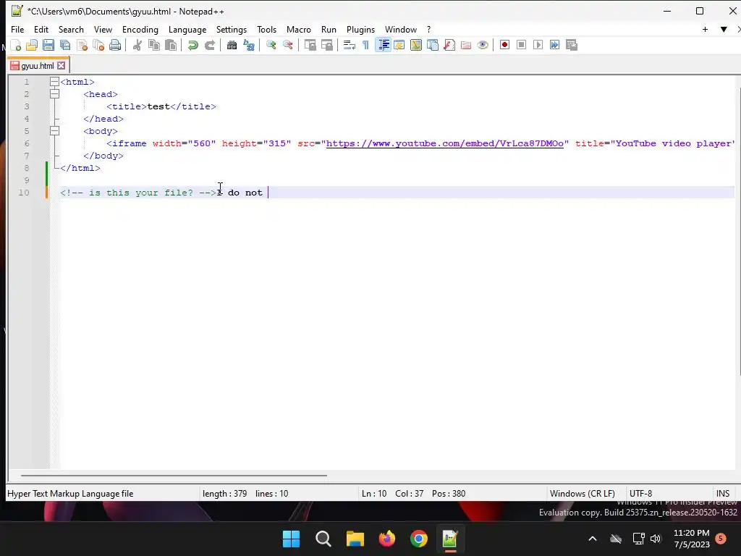Toggle Word Wrap toolbar icon
Image resolution: width=741 pixels, height=556 pixels.
tap(350, 45)
